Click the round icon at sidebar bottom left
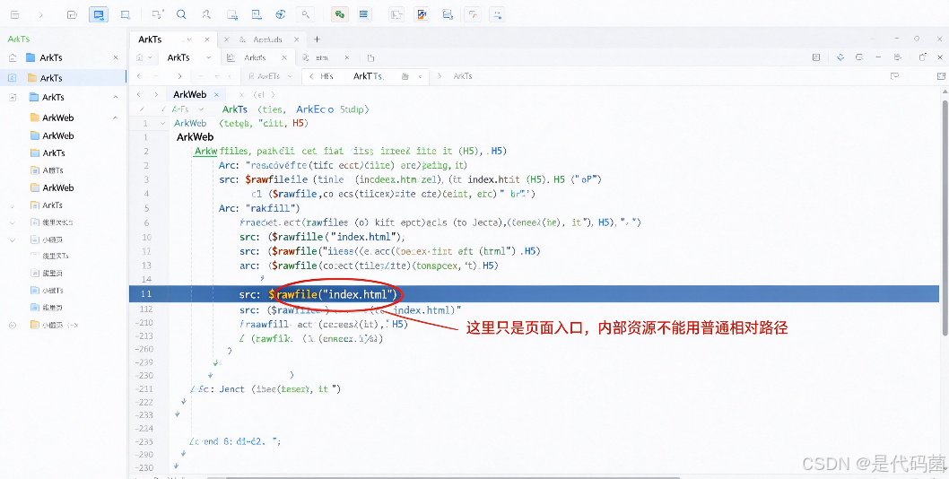The image size is (949, 479). point(12,326)
